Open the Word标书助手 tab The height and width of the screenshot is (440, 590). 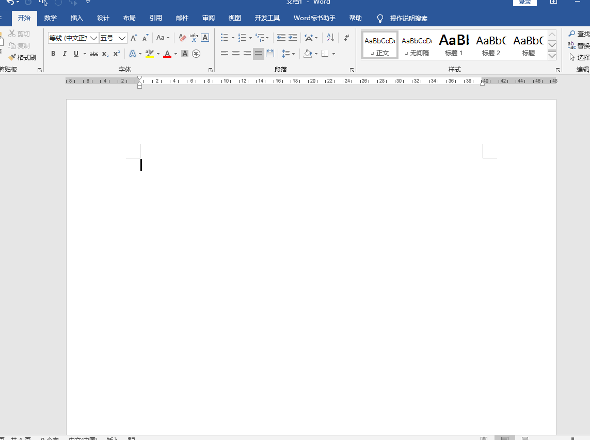click(314, 18)
